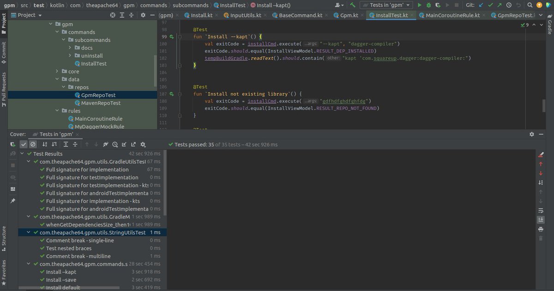Open Search Everywhere magnifier icon
Viewport: 554px width, 291px height.
(530, 5)
